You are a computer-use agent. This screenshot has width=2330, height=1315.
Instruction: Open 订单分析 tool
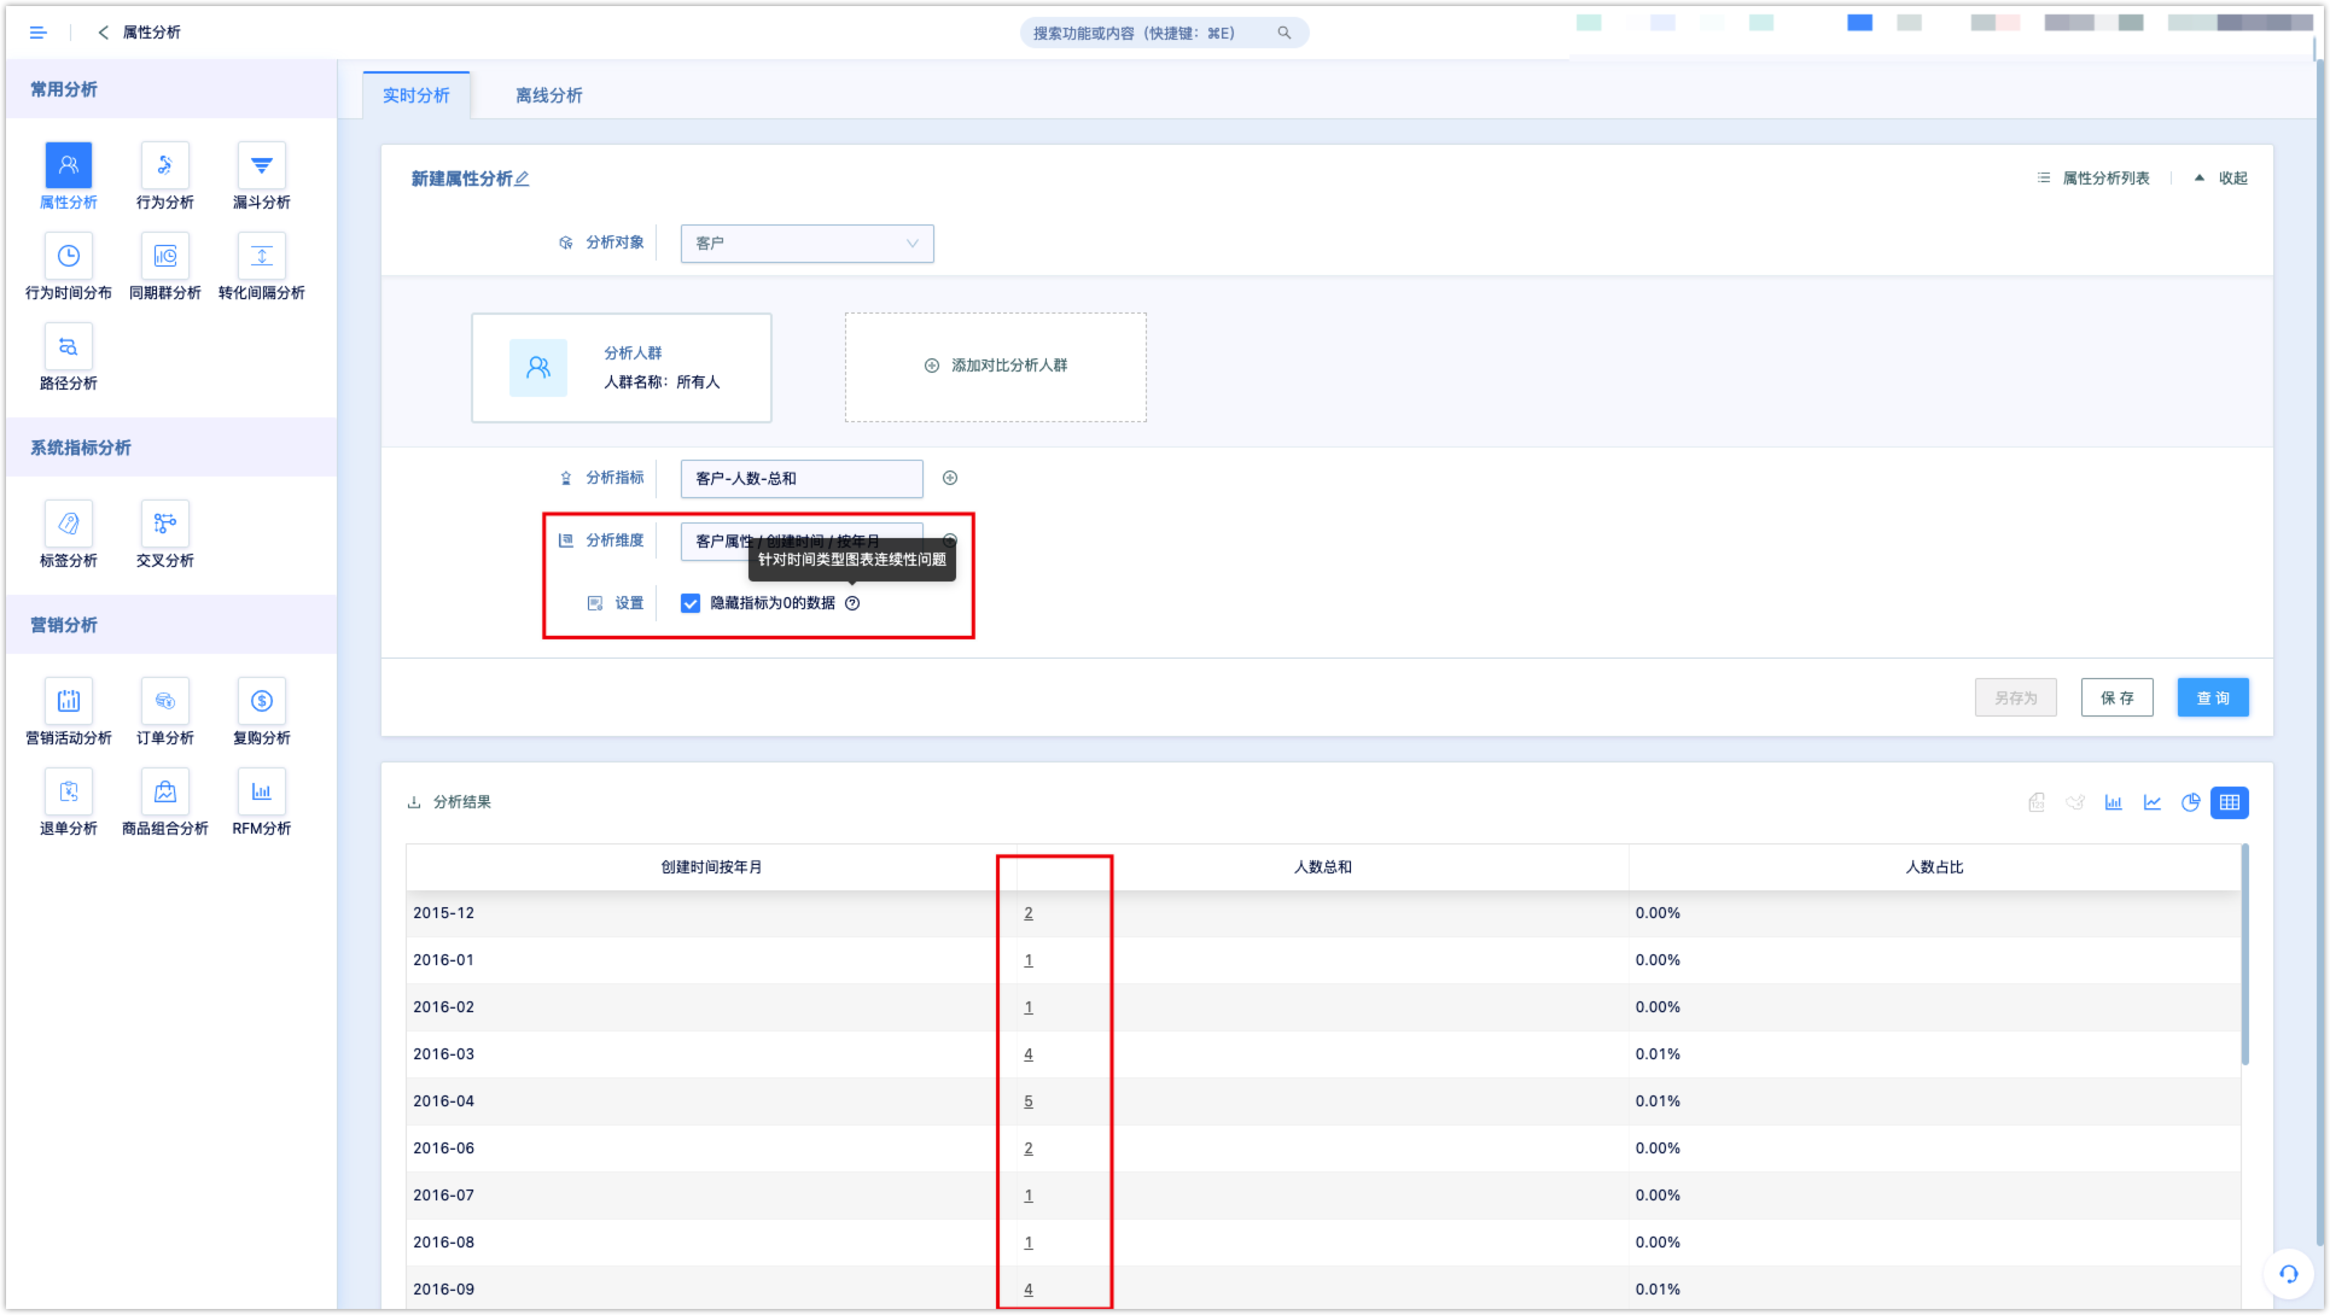point(165,711)
